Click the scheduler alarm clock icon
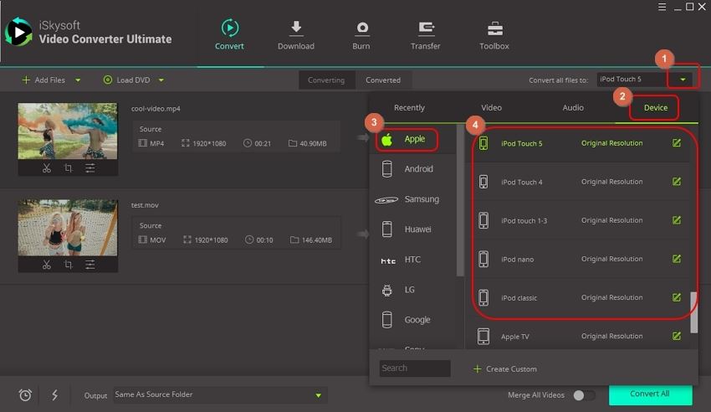Image resolution: width=711 pixels, height=412 pixels. 25,395
